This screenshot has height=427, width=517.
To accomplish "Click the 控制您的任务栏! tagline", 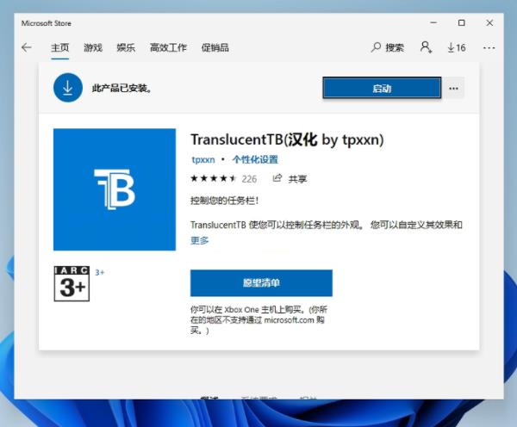I will [x=224, y=201].
